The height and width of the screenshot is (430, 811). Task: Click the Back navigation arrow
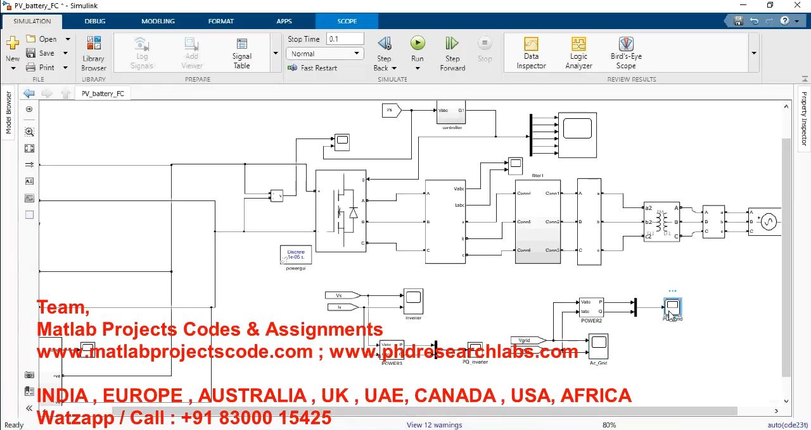(29, 94)
